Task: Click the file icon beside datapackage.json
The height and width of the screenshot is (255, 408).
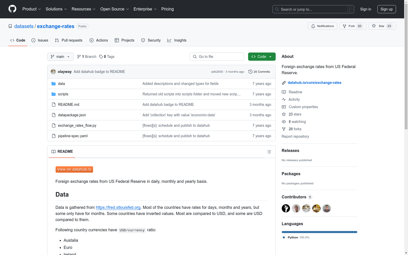Action: (x=54, y=115)
